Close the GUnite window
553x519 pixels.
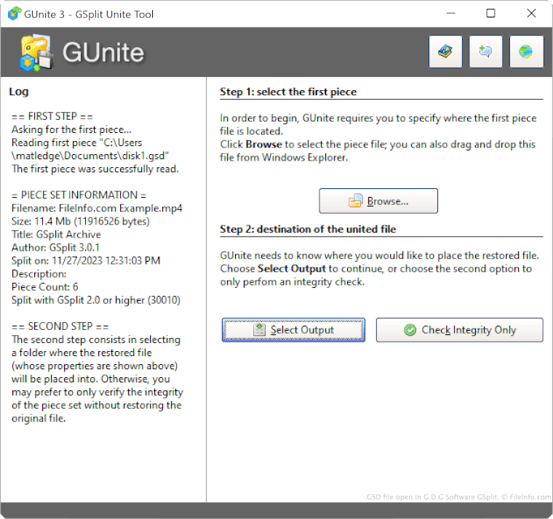pyautogui.click(x=531, y=13)
